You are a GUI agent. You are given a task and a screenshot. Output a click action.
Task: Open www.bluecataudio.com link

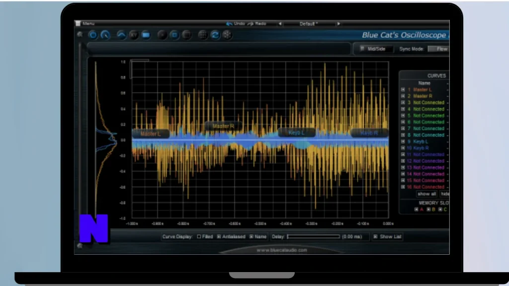282,250
